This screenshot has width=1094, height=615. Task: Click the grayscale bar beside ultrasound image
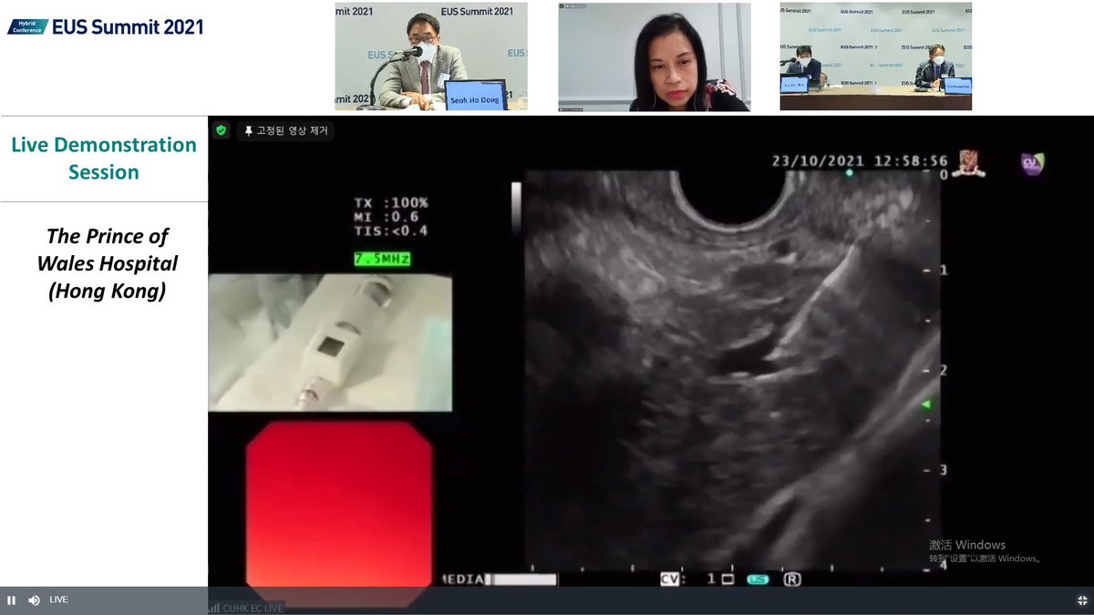coord(516,208)
